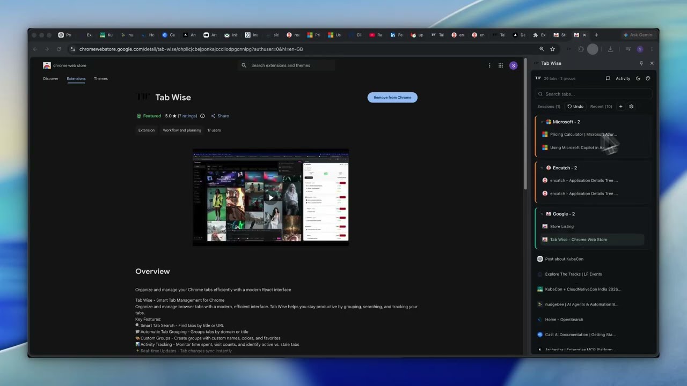The height and width of the screenshot is (386, 687).
Task: Open the Chrome downloads icon
Action: (x=610, y=49)
